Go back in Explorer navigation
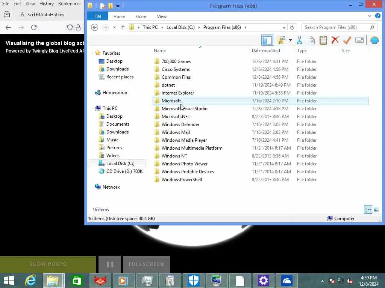The image size is (385, 288). pyautogui.click(x=94, y=27)
